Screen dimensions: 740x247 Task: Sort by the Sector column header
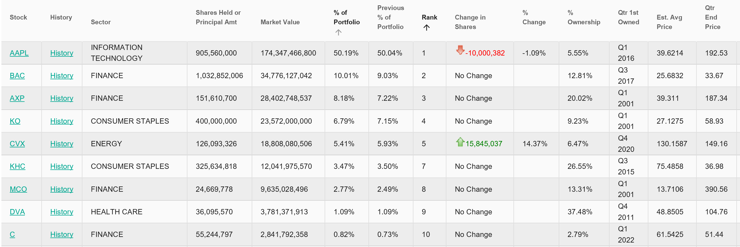click(x=101, y=22)
